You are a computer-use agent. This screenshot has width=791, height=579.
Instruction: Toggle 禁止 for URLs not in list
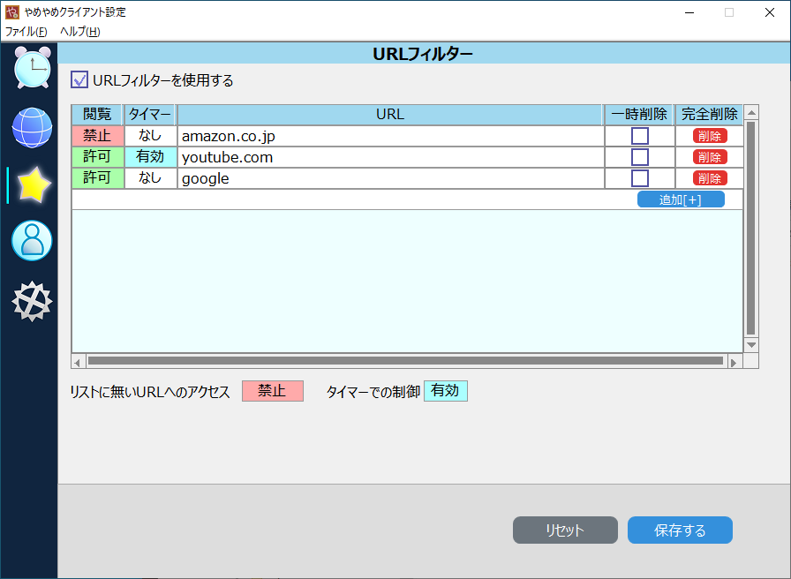tap(273, 391)
